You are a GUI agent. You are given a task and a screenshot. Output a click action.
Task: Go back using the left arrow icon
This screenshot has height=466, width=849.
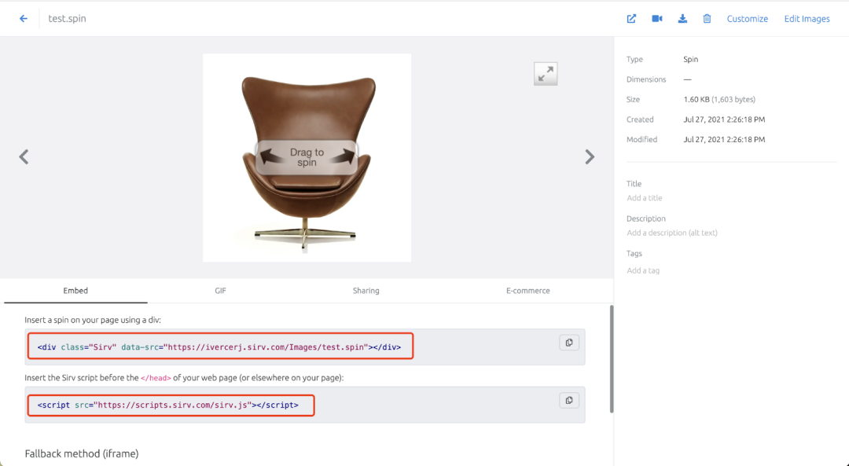pos(24,18)
